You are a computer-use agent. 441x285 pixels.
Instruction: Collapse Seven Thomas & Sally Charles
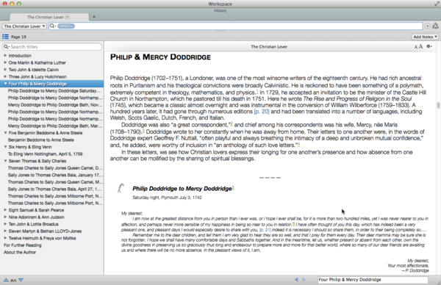(x=5, y=161)
